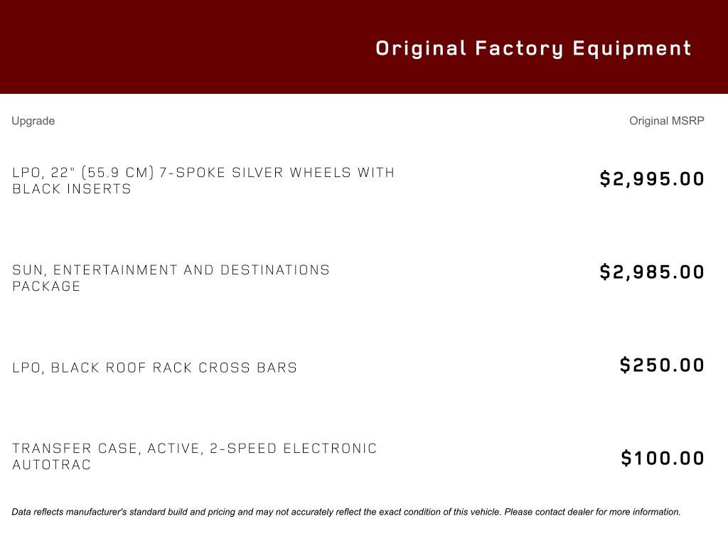Click the "BLACK INSERTS" text line
The image size is (728, 546).
tap(72, 189)
